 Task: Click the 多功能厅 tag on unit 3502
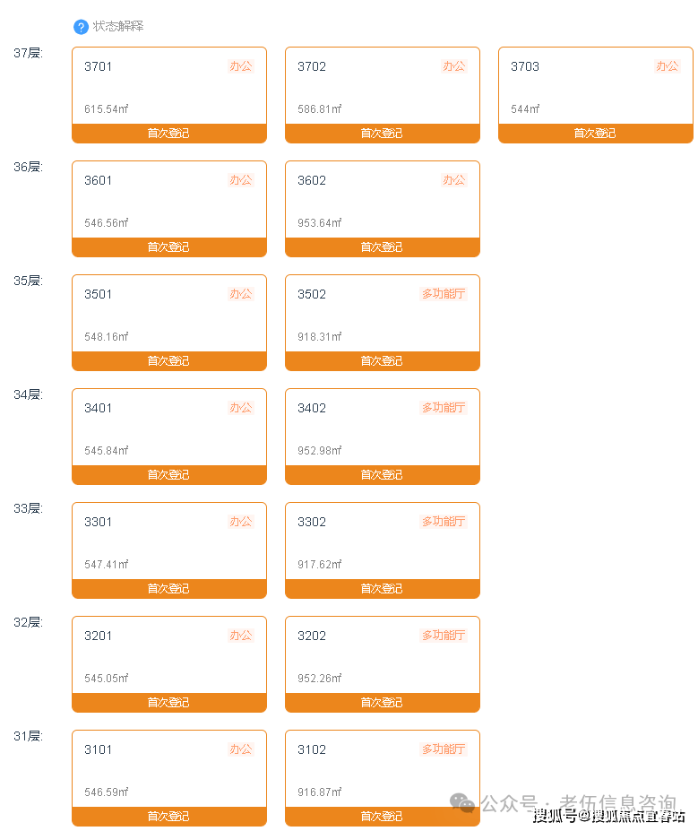[x=444, y=294]
